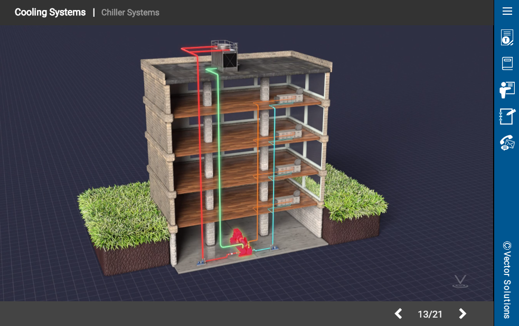Click the Cooling Systems course title

coord(50,12)
